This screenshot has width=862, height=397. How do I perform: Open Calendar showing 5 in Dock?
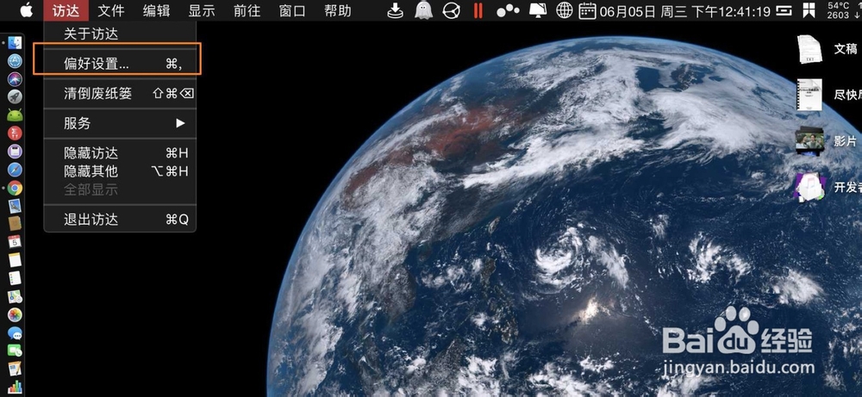tap(15, 242)
